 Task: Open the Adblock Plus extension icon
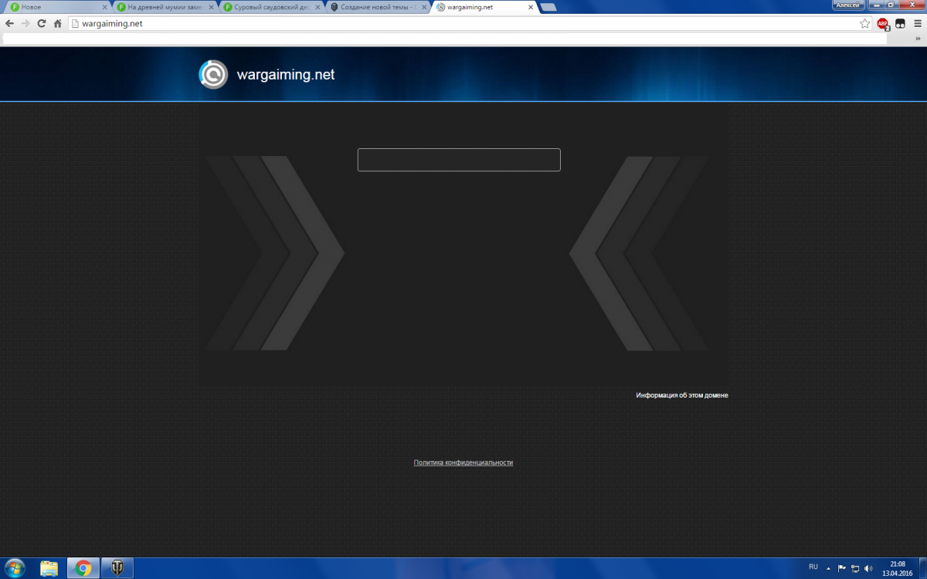(x=883, y=24)
